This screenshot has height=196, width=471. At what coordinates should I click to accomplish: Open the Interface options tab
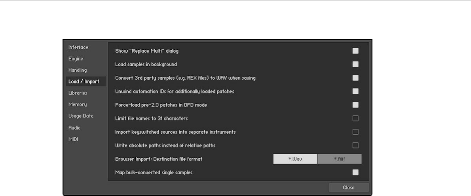[78, 47]
